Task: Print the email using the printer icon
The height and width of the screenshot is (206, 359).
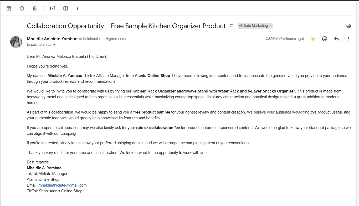Action: point(348,26)
